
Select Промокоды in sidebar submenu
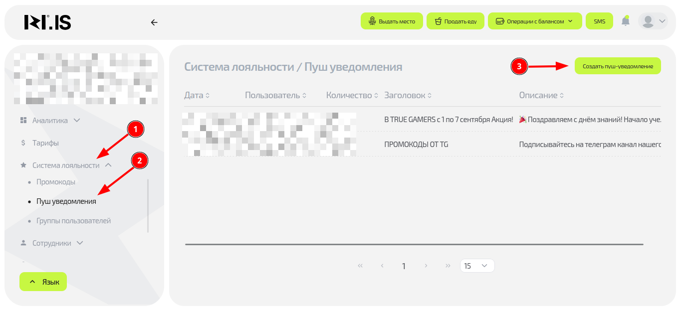click(x=56, y=182)
